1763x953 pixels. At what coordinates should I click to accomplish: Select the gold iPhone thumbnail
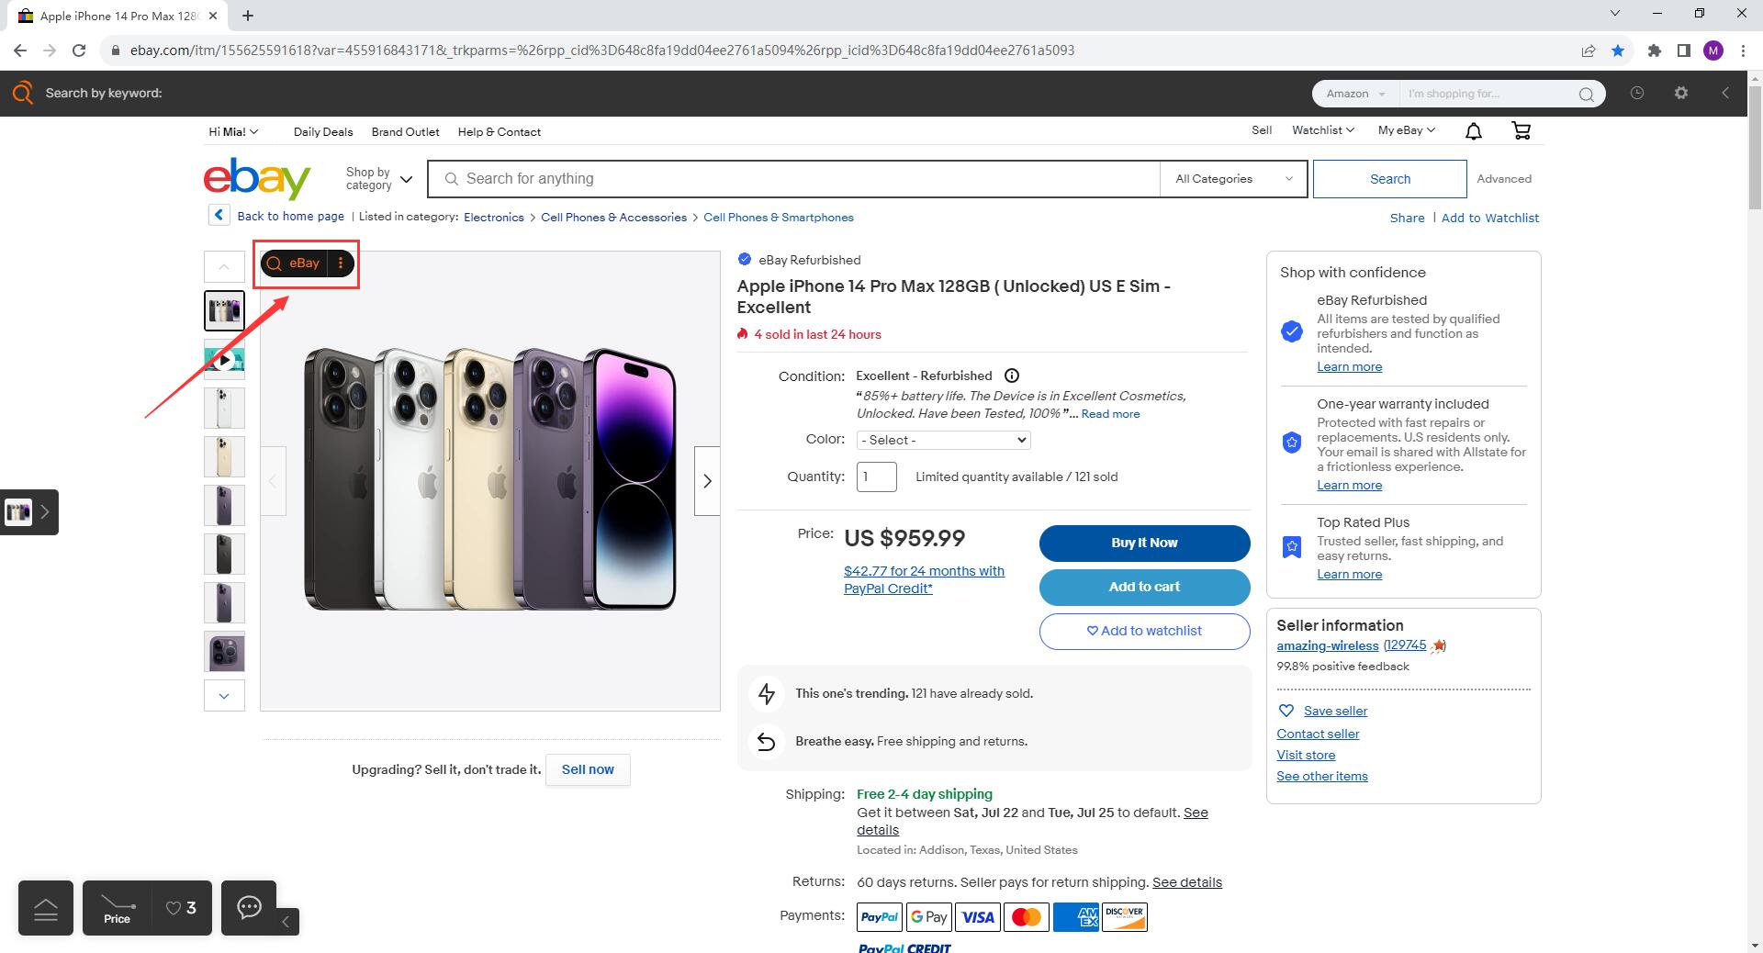224,456
